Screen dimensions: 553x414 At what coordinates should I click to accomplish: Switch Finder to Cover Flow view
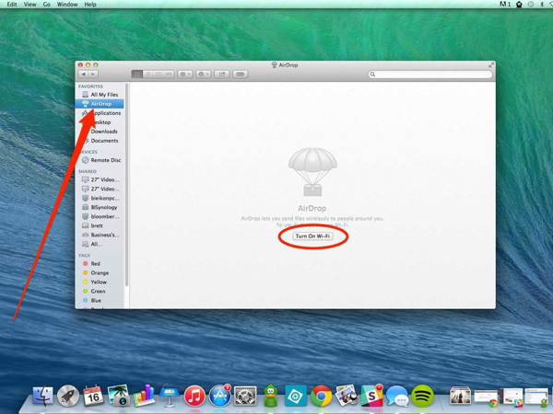pos(169,75)
